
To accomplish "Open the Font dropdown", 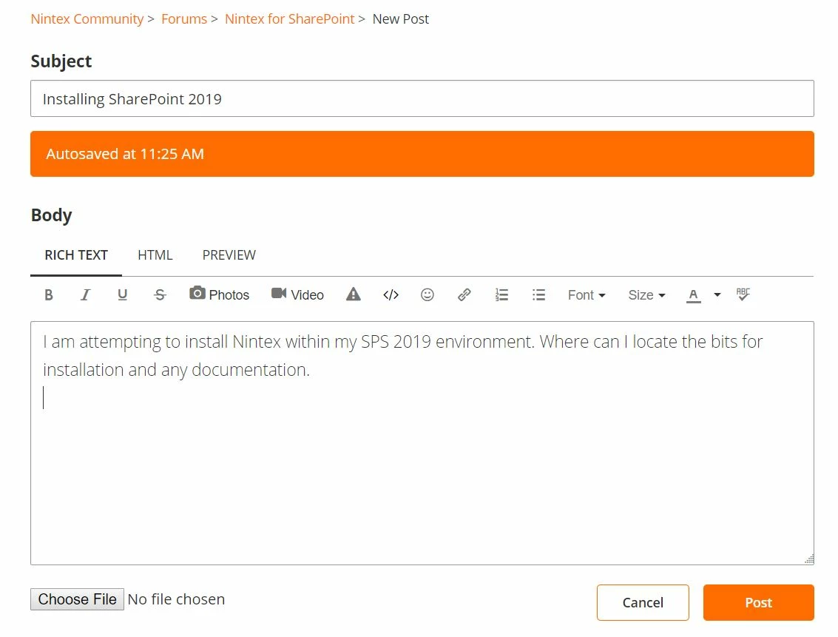I will point(587,295).
